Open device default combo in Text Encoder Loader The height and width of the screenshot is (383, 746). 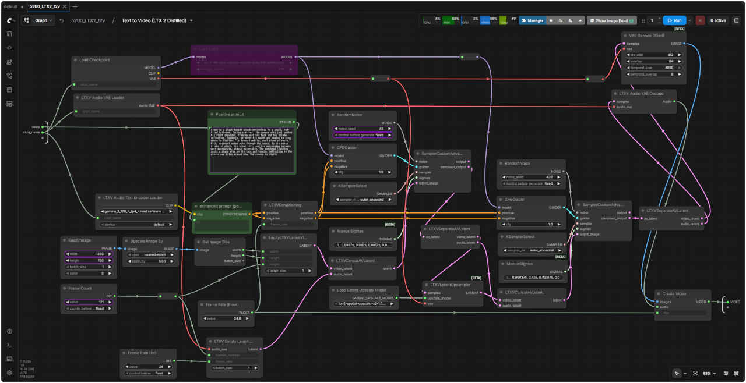click(137, 224)
